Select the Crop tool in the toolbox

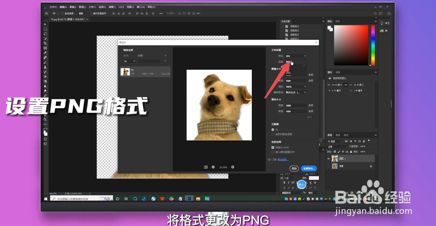pos(45,43)
